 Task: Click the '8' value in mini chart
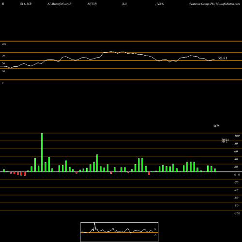tap(155, 229)
